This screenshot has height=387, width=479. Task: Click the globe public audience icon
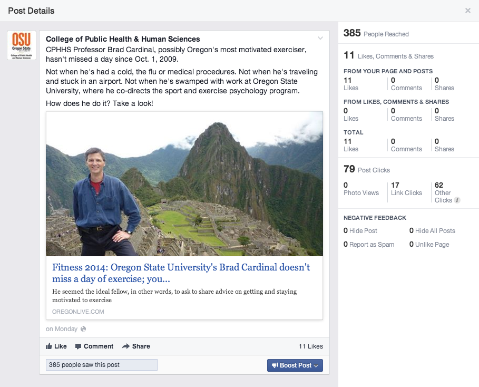pyautogui.click(x=83, y=329)
